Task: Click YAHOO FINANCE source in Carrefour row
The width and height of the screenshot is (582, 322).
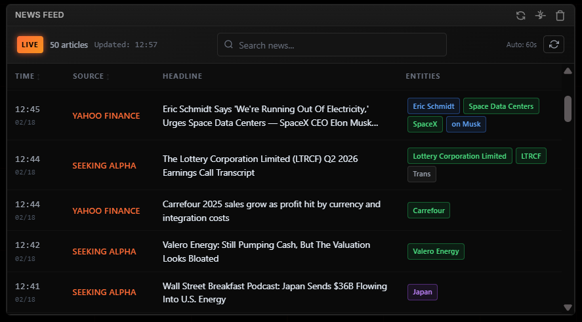Action: pyautogui.click(x=106, y=211)
